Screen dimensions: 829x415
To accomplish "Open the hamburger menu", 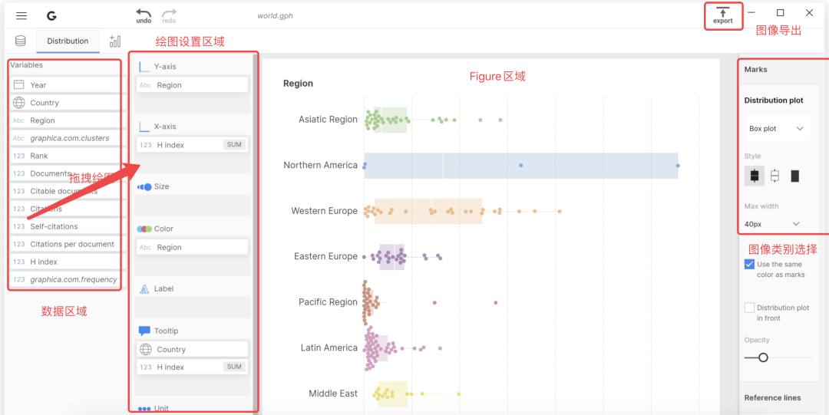I will tap(21, 16).
